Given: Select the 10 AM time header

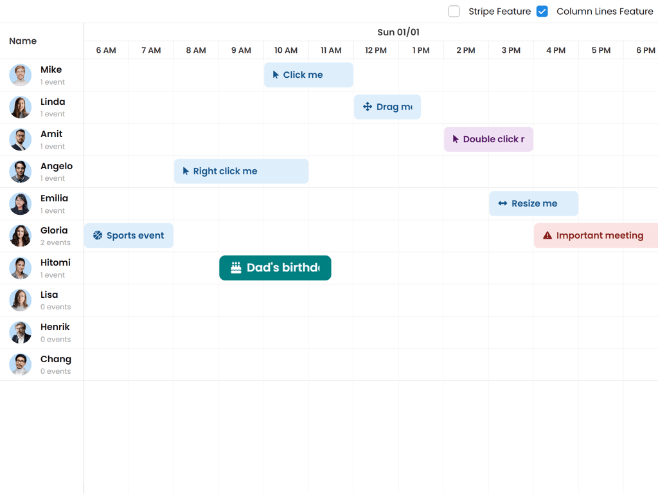Looking at the screenshot, I should (286, 50).
